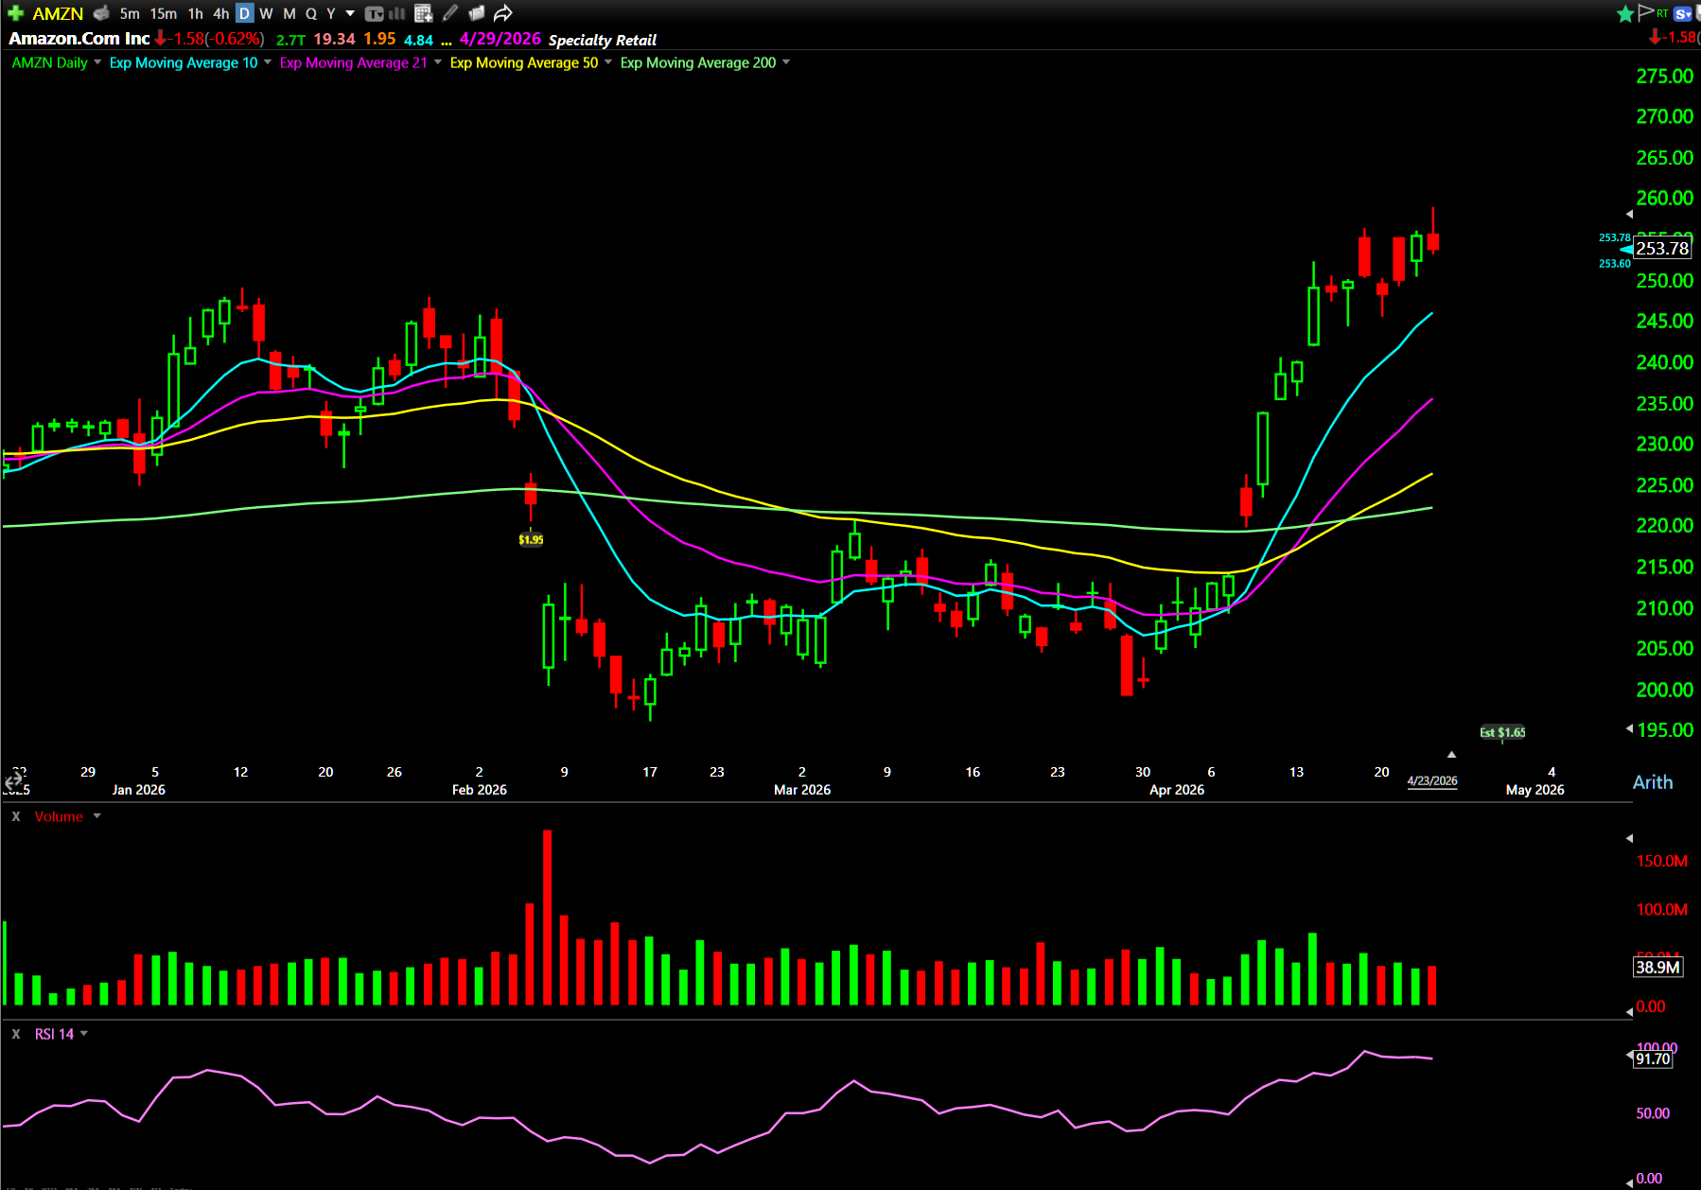Click the flag icon in top right

(x=1646, y=12)
